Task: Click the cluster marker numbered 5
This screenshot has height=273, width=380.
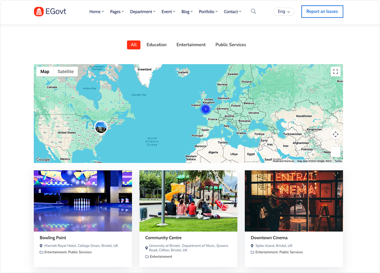Action: click(x=206, y=109)
